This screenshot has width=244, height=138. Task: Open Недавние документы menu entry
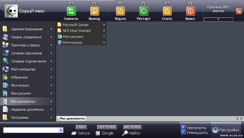point(27,109)
